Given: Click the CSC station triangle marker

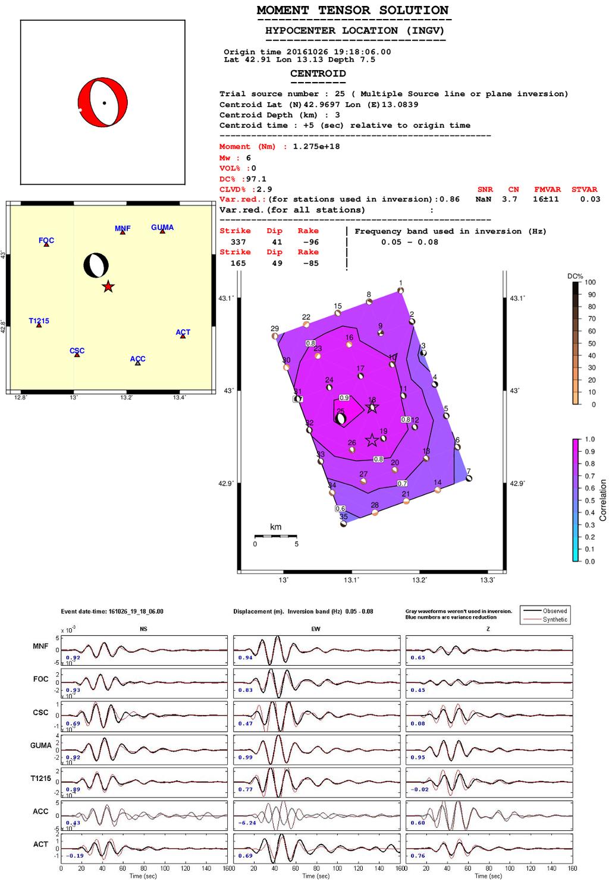Looking at the screenshot, I should (x=77, y=355).
